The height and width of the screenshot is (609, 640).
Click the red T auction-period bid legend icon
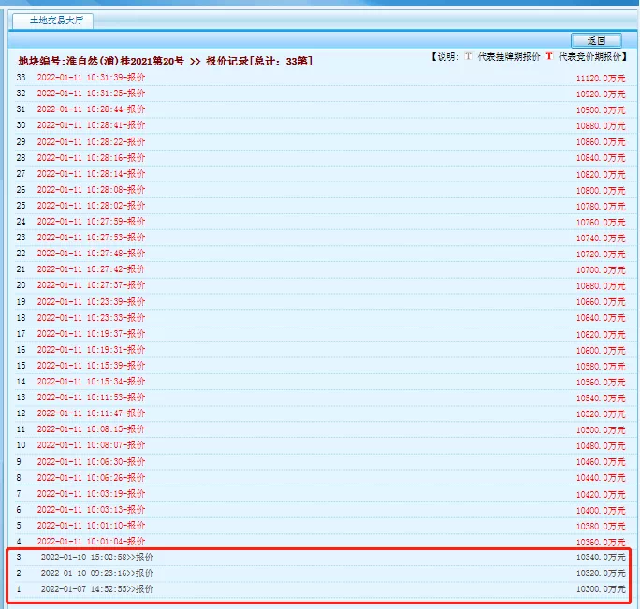click(549, 58)
